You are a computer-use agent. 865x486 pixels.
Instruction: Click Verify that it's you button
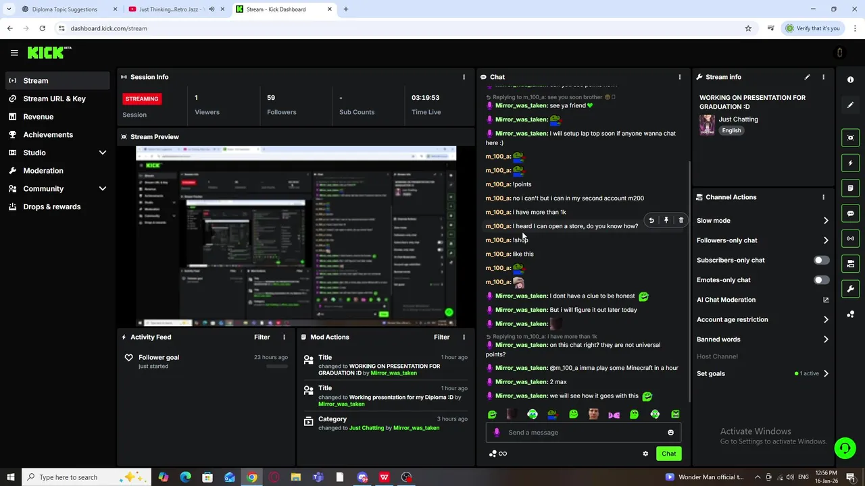813,28
